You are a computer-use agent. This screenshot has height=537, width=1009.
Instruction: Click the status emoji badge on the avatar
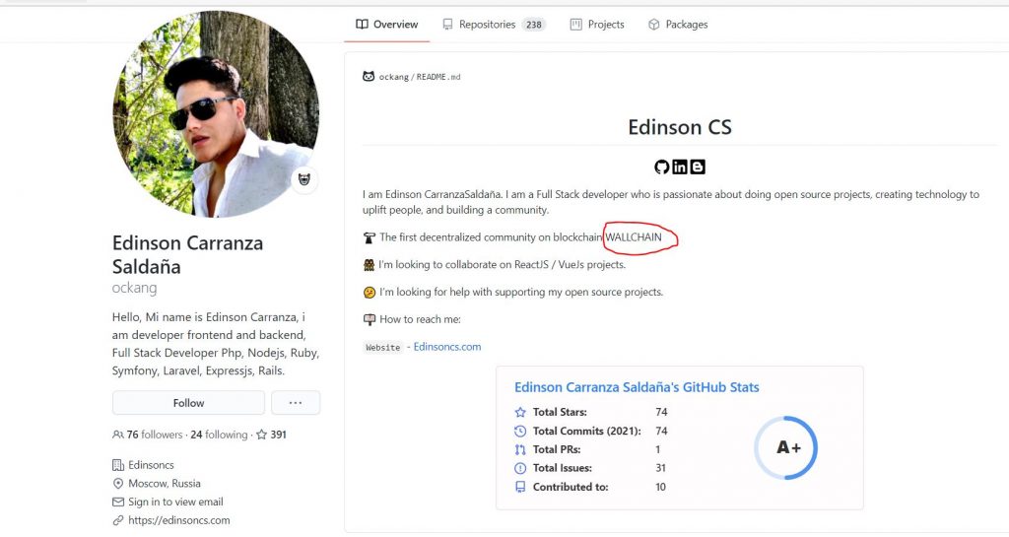coord(304,179)
